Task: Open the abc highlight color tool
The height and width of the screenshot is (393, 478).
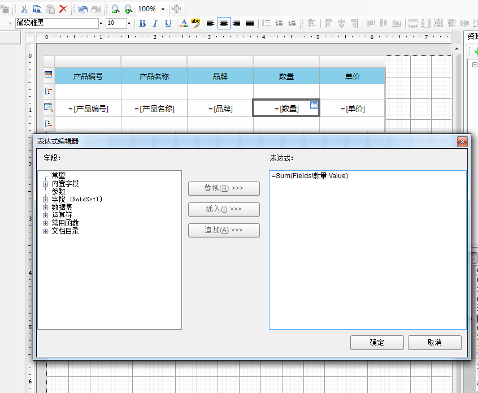Action: (195, 23)
